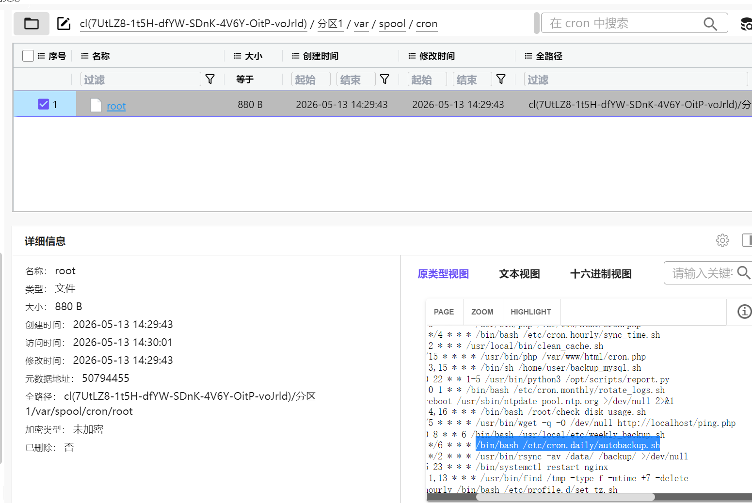Click the highlighted autobackup.sh cron line

[568, 445]
